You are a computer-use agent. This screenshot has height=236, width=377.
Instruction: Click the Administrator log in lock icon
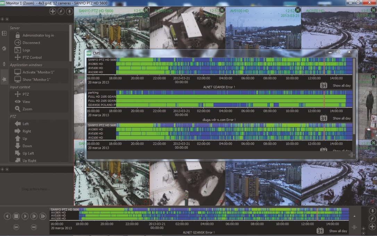(x=17, y=35)
